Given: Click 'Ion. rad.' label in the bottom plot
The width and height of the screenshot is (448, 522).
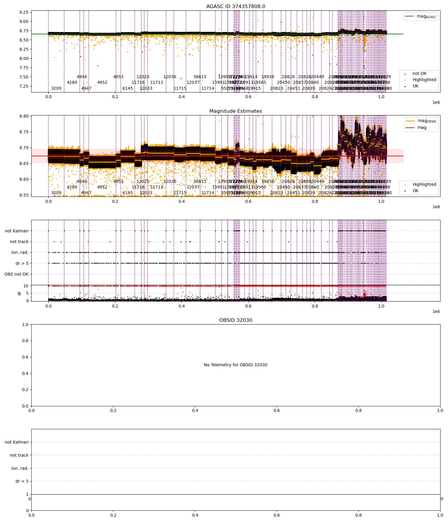Looking at the screenshot, I should click(x=20, y=469).
